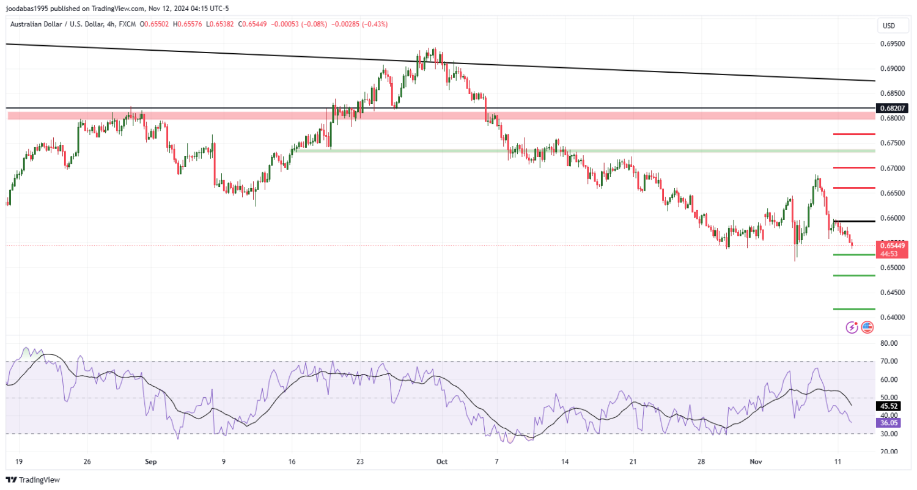This screenshot has width=917, height=490.
Task: Select the red line at the 0.67000 level
Action: (x=853, y=167)
